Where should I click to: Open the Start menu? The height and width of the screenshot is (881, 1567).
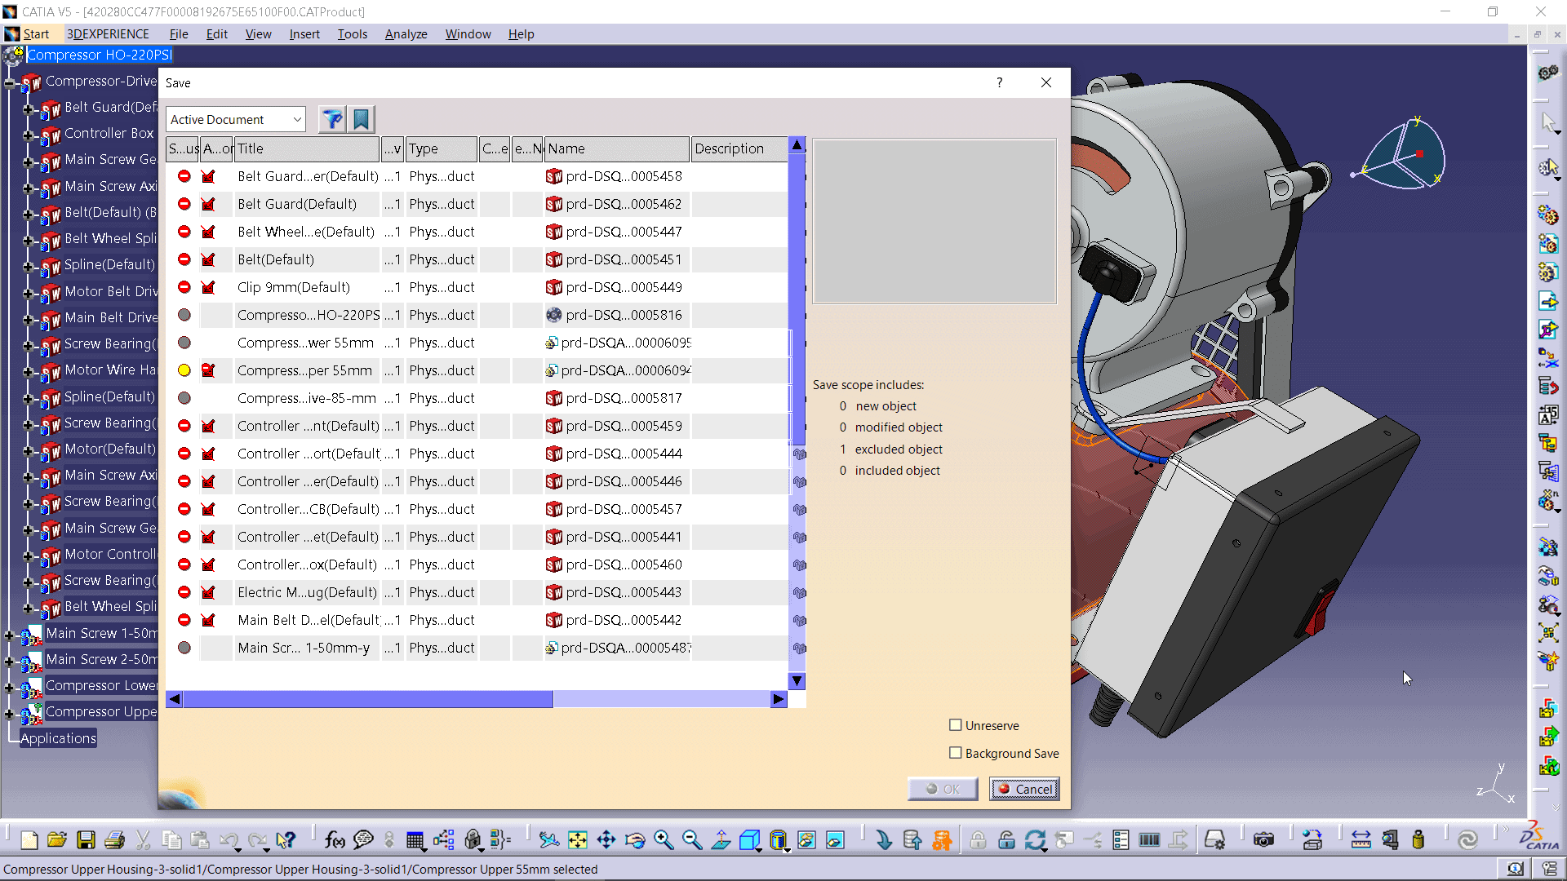(x=36, y=33)
